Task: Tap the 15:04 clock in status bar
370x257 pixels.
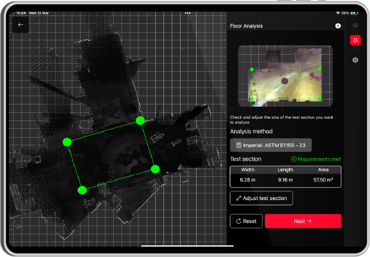Action: 21,13
